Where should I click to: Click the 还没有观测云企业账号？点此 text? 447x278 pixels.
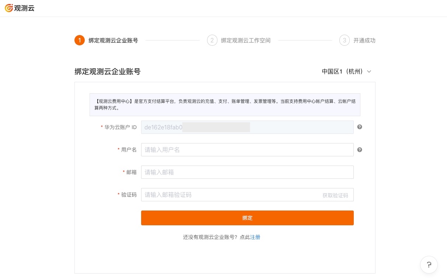217,237
